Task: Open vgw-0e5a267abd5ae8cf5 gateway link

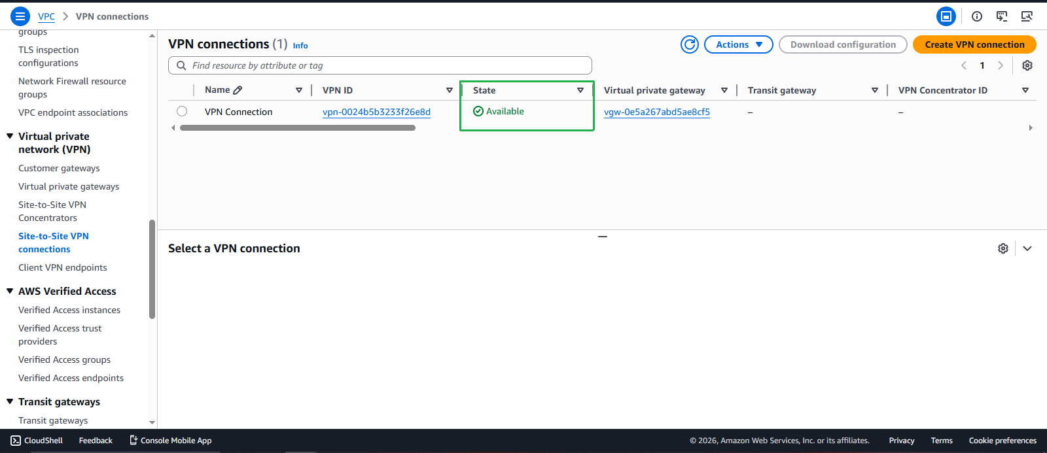Action: point(657,112)
